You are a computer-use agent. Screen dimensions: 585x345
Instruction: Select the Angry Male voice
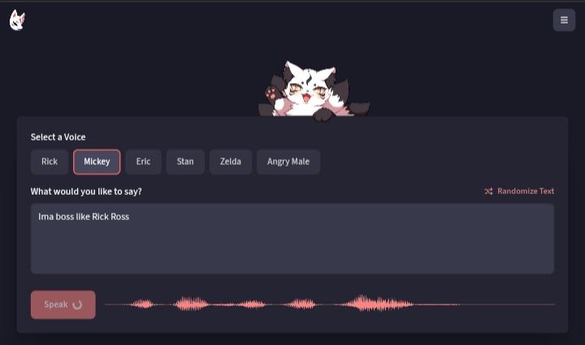(x=288, y=162)
